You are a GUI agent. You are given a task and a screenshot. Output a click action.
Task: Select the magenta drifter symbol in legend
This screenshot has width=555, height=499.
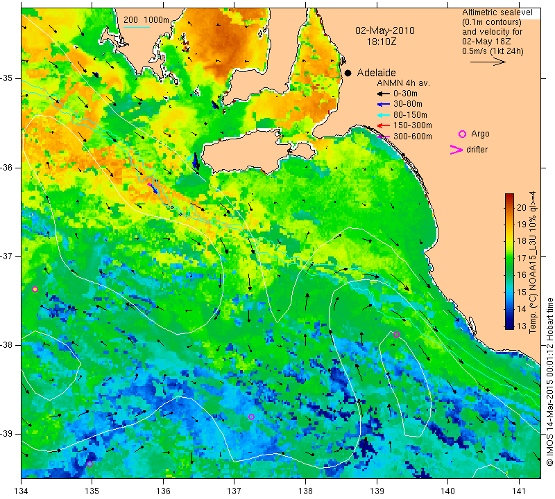tap(456, 150)
